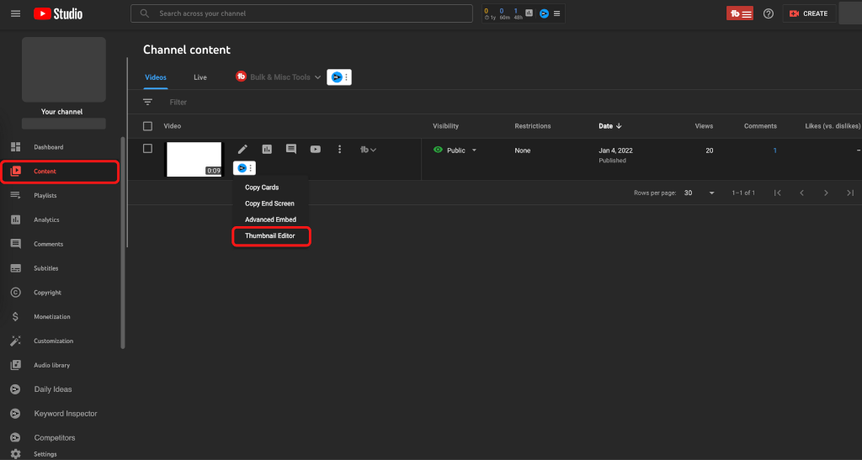Check the video row checkbox
The image size is (862, 460).
coord(148,149)
